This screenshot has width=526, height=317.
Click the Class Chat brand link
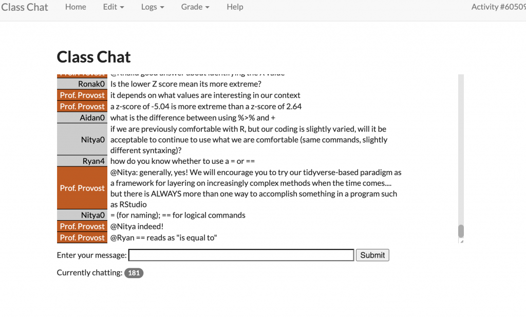pos(25,7)
